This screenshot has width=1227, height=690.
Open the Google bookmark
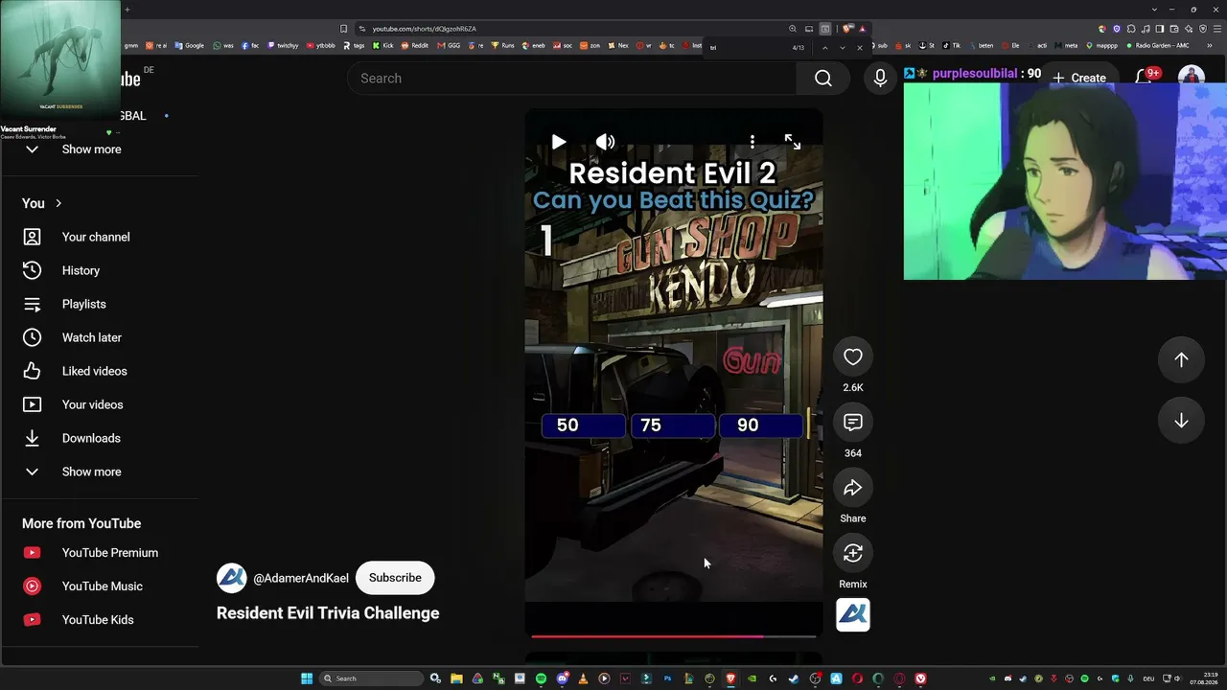tap(190, 45)
